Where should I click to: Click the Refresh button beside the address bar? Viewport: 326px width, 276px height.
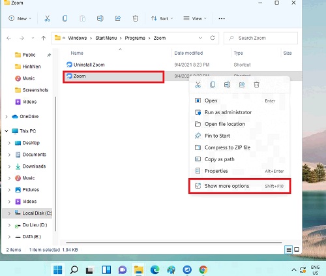pyautogui.click(x=213, y=38)
